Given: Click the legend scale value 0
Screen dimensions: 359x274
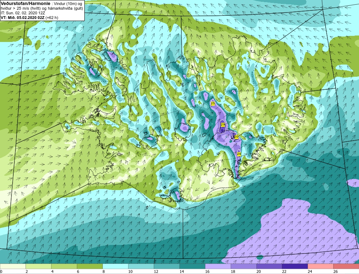Looking at the screenshot, I should [x=1, y=271].
